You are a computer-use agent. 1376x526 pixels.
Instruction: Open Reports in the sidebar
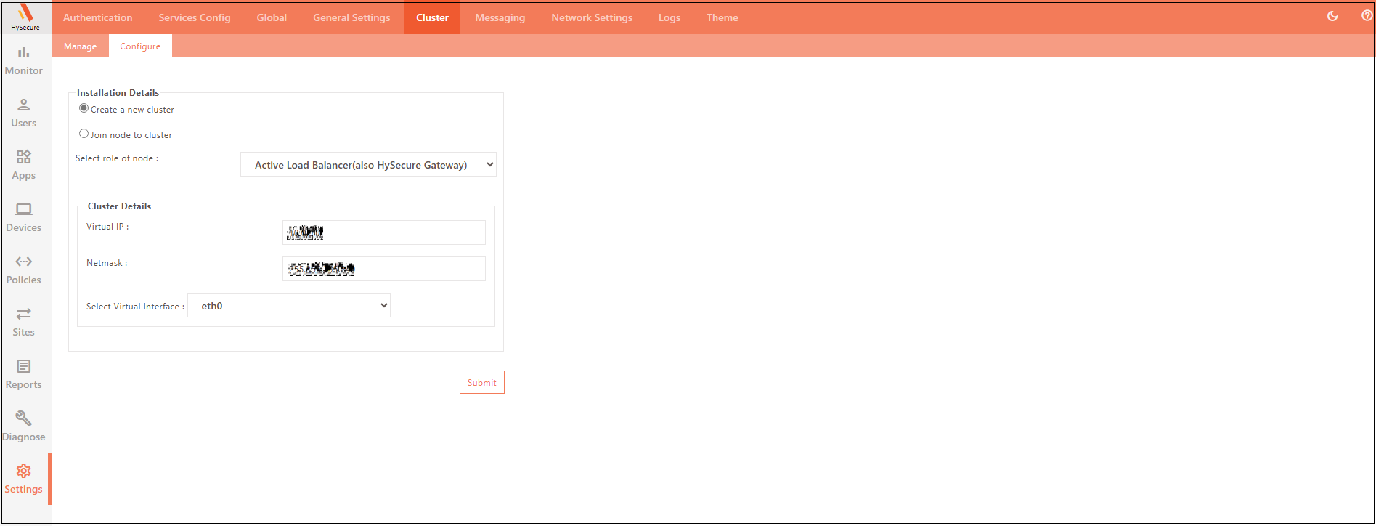[x=24, y=374]
